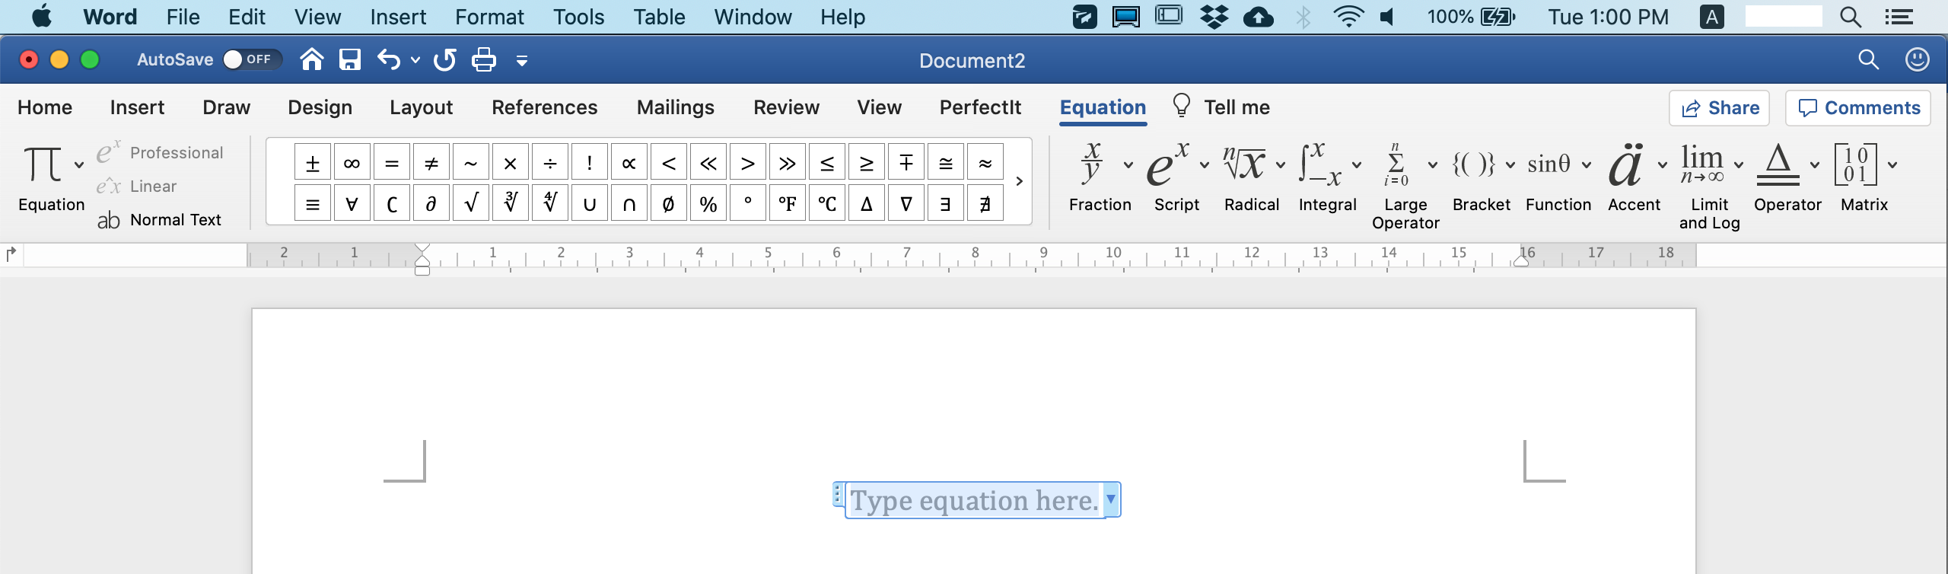Insert the not-equal symbol
This screenshot has width=1948, height=574.
tap(431, 163)
